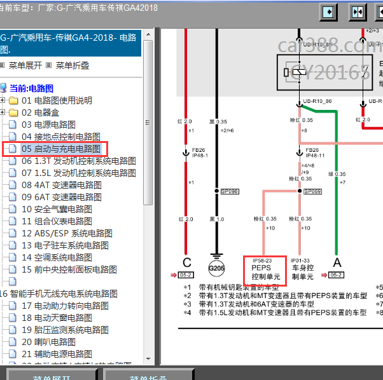
Task: Click the tree scrollbar down arrow
Action: (148, 358)
